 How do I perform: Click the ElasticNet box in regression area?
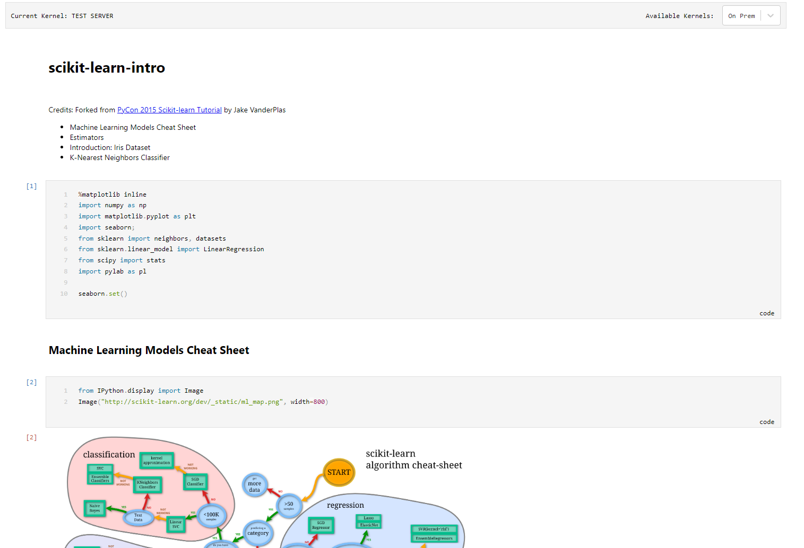[369, 525]
